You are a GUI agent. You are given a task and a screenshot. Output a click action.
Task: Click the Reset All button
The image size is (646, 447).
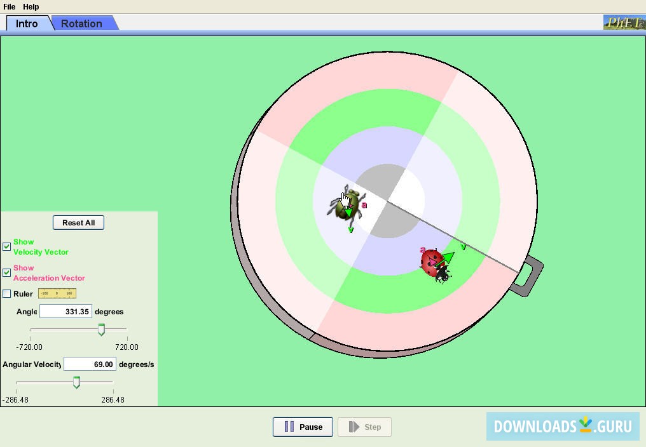click(x=78, y=223)
